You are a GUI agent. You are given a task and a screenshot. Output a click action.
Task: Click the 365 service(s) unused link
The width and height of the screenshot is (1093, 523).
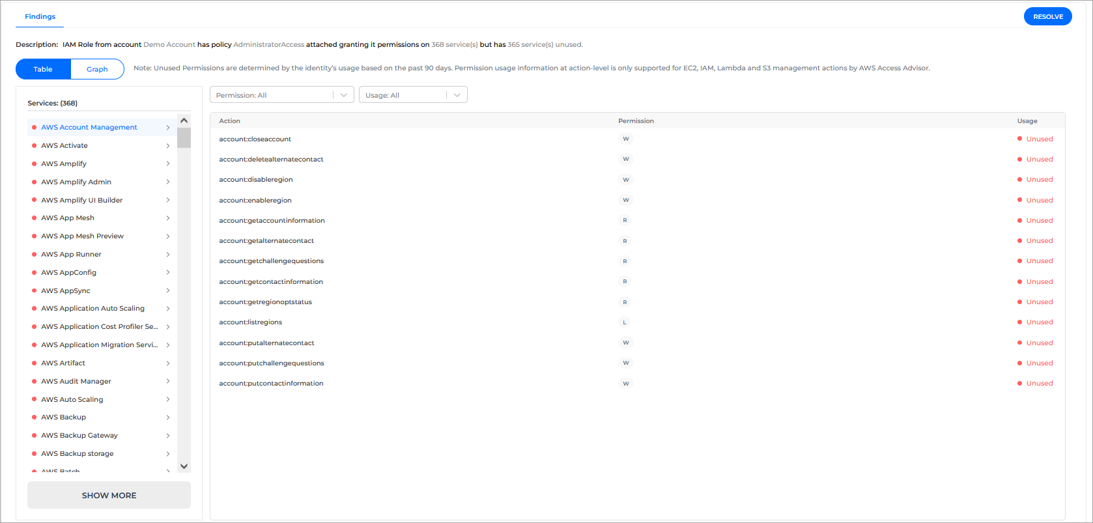point(545,45)
